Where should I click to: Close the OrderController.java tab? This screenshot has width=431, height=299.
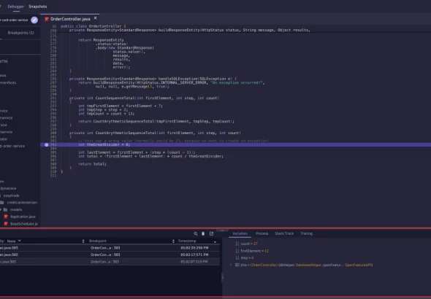tap(96, 18)
